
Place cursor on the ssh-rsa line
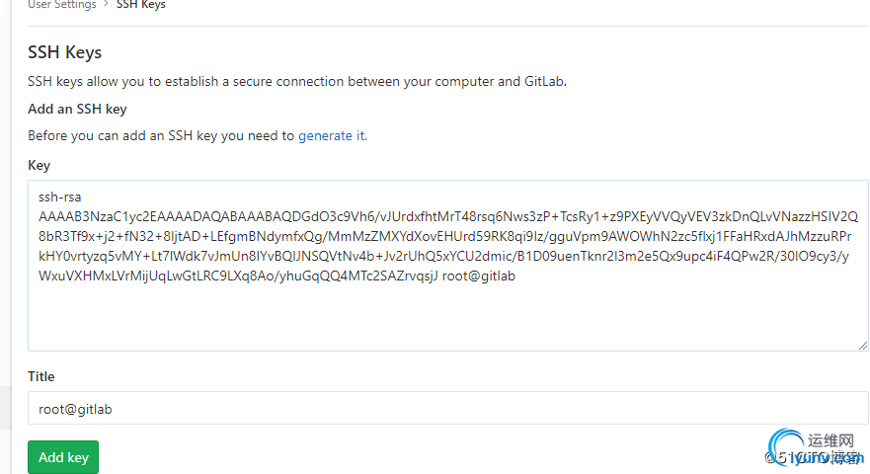pos(60,197)
